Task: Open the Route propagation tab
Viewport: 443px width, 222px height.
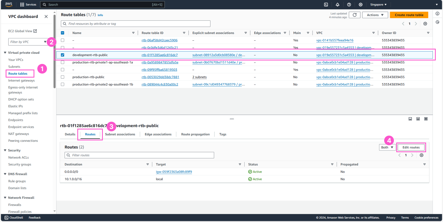Action: [195, 134]
